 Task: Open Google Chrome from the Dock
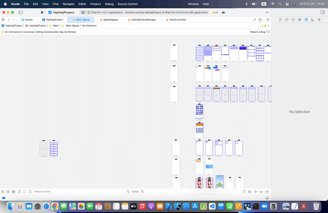[x=55, y=206]
